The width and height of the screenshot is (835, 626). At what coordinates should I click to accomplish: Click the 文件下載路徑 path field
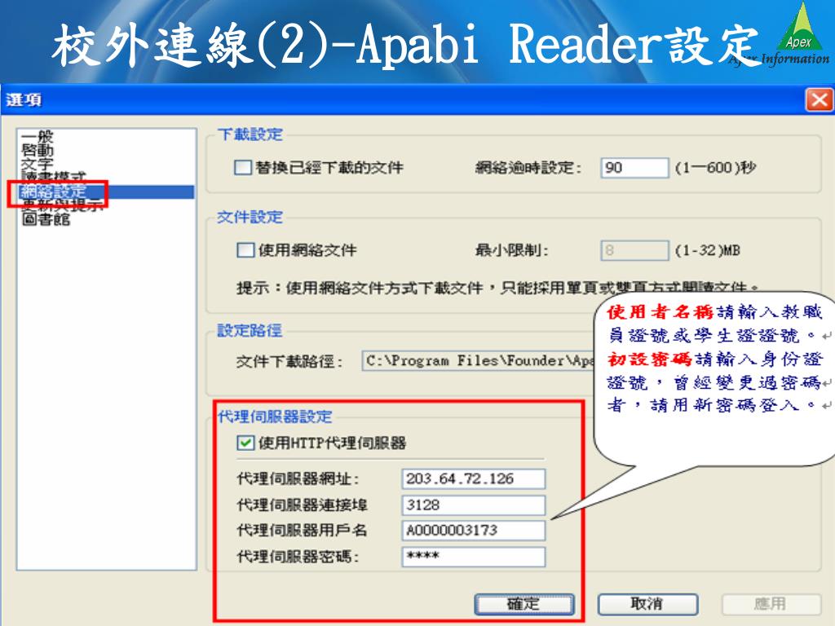click(478, 361)
